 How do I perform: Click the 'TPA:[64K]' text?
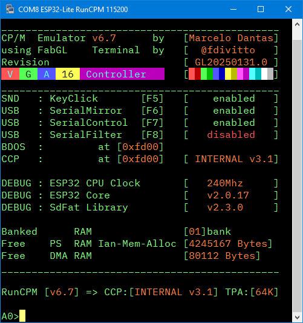tap(252, 292)
